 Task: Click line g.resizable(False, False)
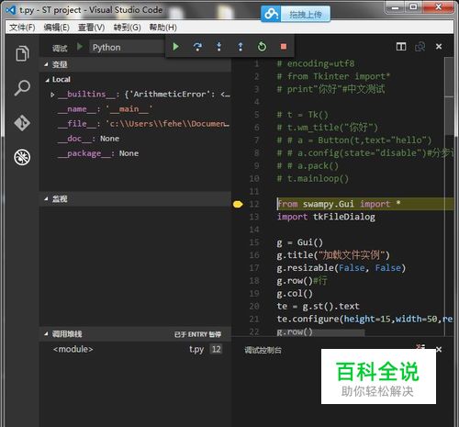[x=341, y=268]
